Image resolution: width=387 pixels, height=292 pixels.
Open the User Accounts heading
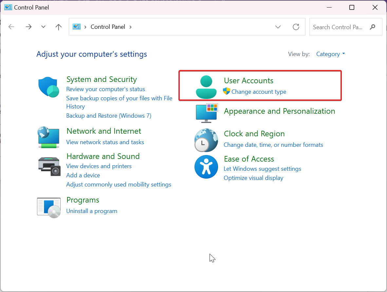[x=249, y=81]
